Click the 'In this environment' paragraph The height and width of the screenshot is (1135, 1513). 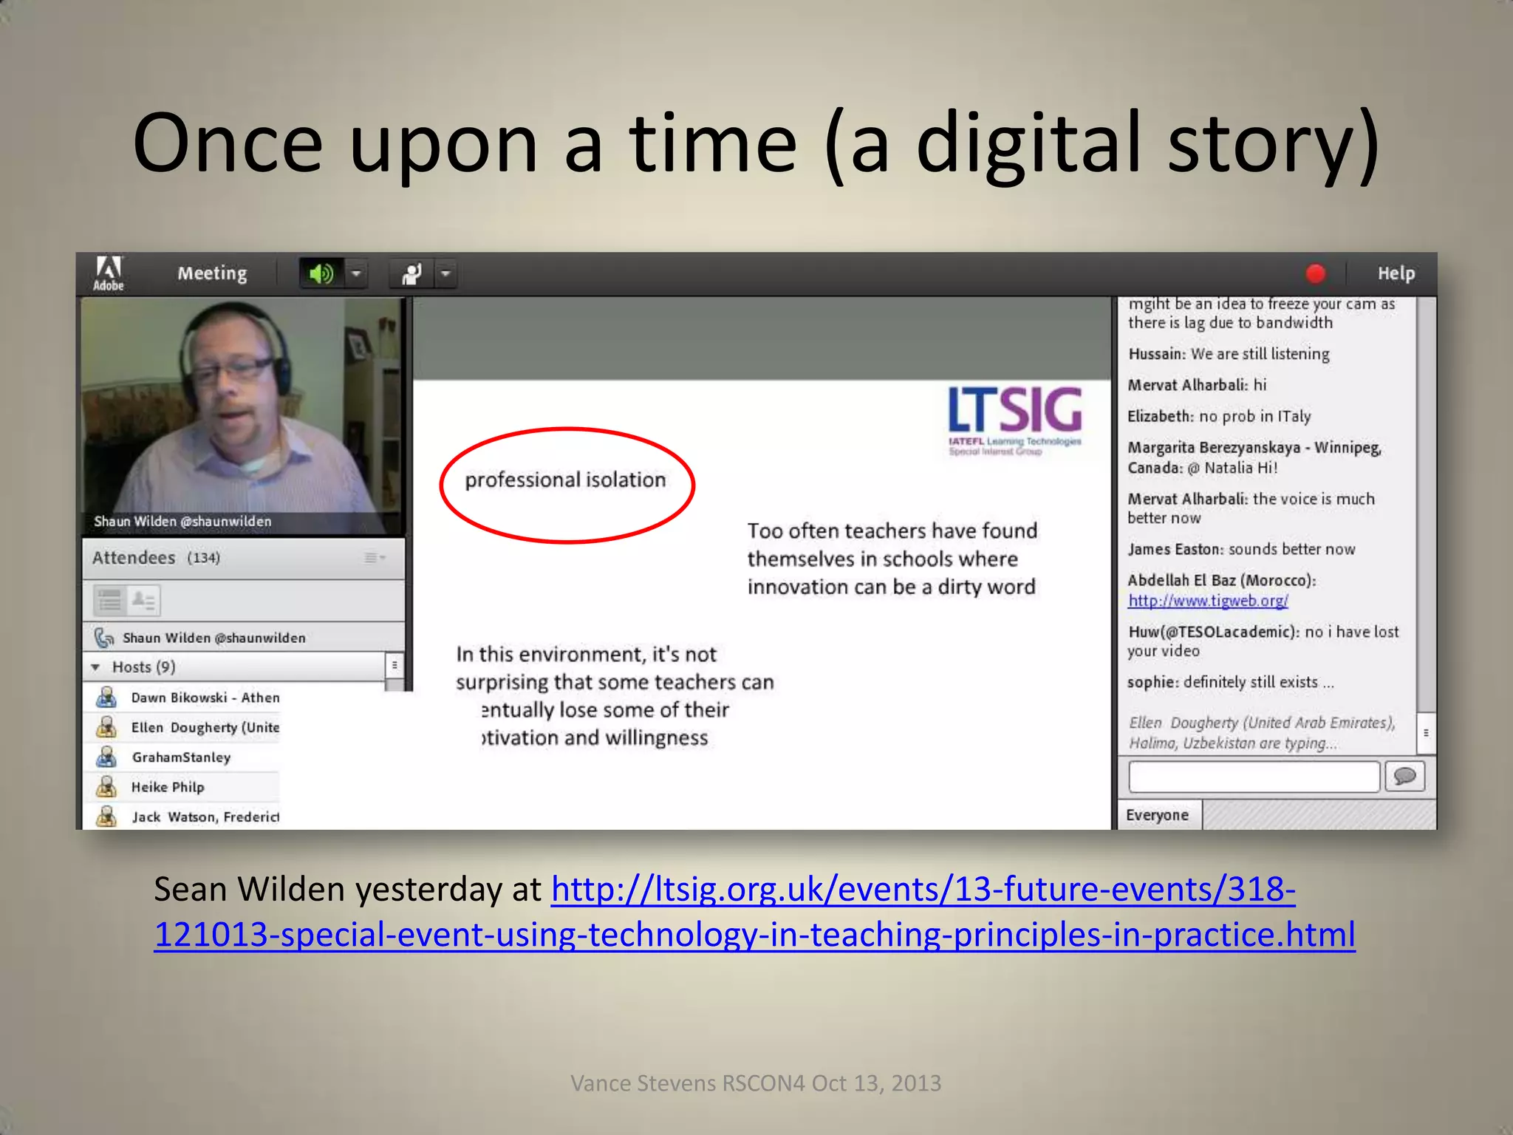pyautogui.click(x=615, y=695)
